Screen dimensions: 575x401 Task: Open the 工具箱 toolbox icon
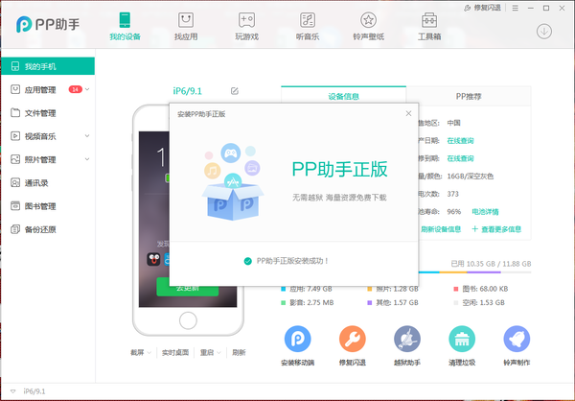429,20
